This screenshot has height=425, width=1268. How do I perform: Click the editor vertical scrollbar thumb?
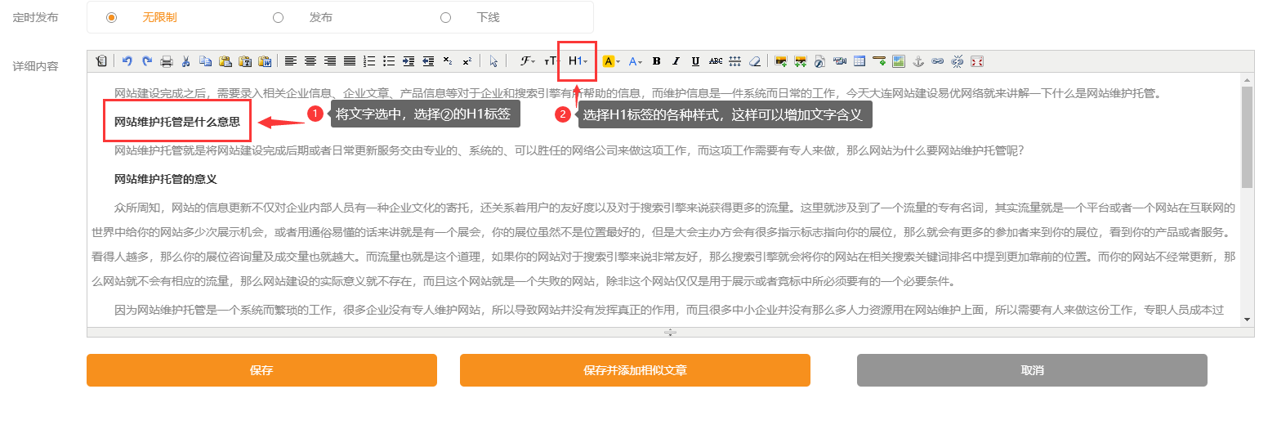coord(1247,136)
